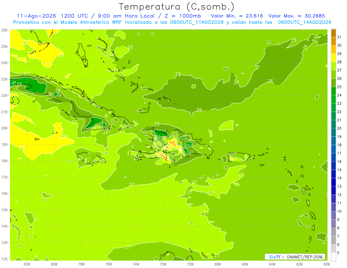Screen dimensions: 347x268
Task: Pick the blue color bar segment between 14 and 15
Action: [x=333, y=174]
